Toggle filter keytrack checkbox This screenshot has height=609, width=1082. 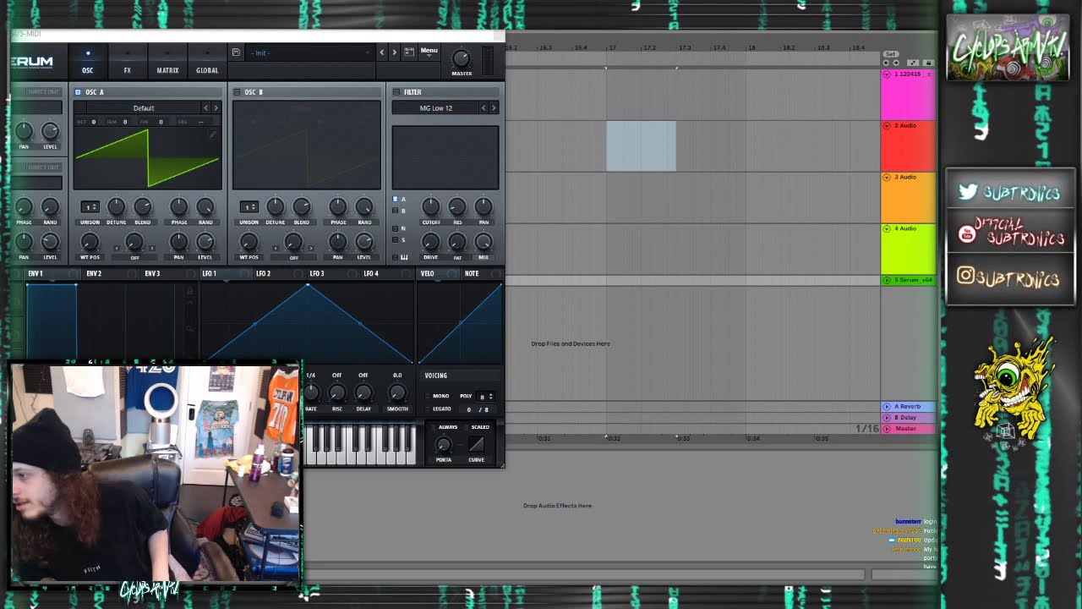point(395,257)
